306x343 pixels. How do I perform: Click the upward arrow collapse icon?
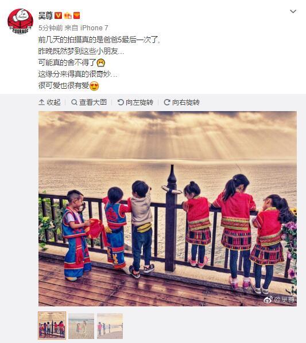pos(41,102)
